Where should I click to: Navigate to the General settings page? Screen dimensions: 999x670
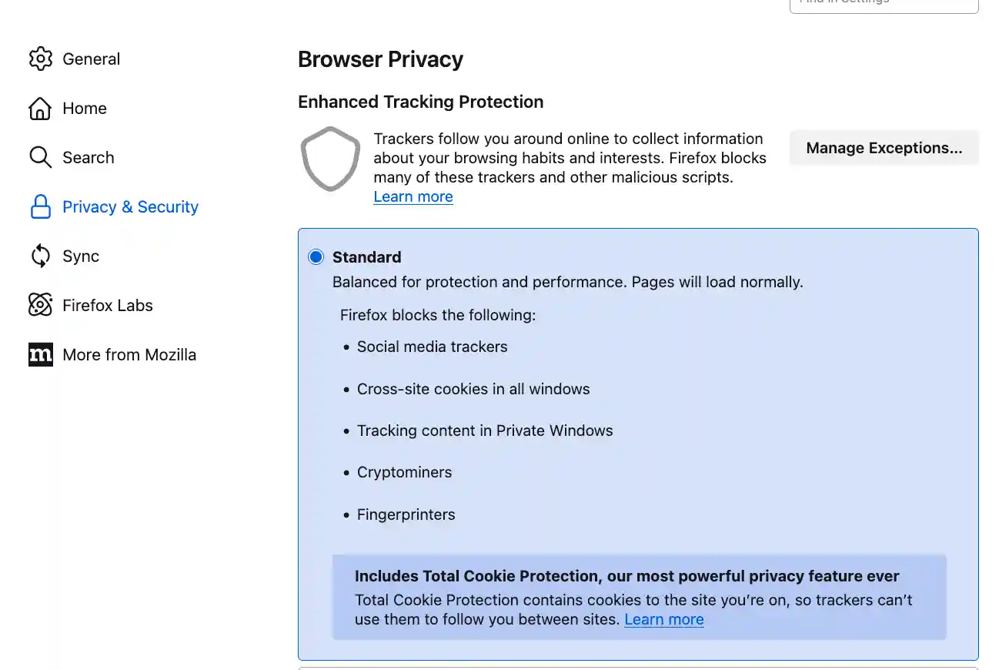tap(91, 59)
